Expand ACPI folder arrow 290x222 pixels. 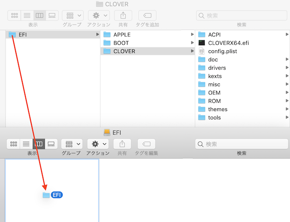pyautogui.click(x=287, y=35)
